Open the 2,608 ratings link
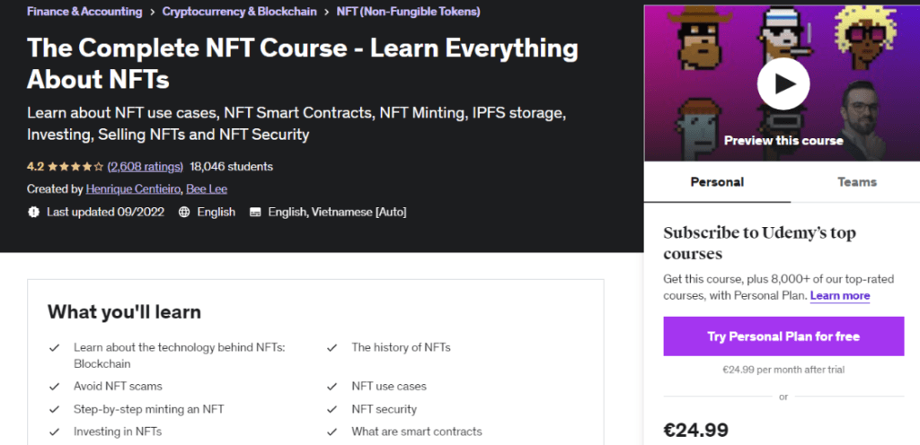Screen dimensions: 920x445 pos(146,167)
